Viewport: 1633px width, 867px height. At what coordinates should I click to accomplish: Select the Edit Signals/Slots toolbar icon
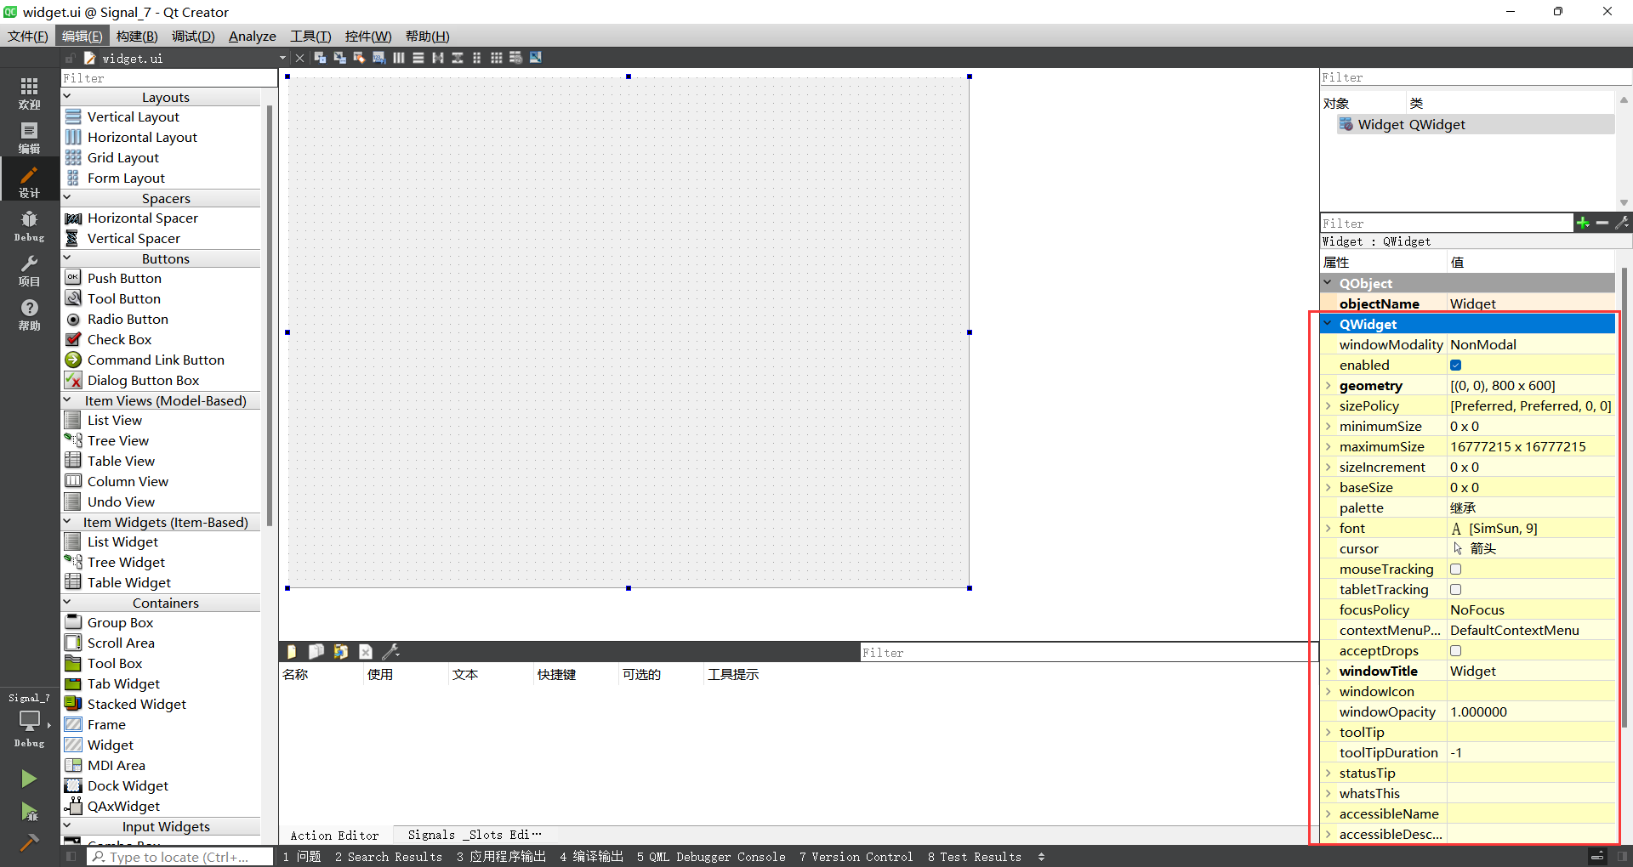[339, 58]
